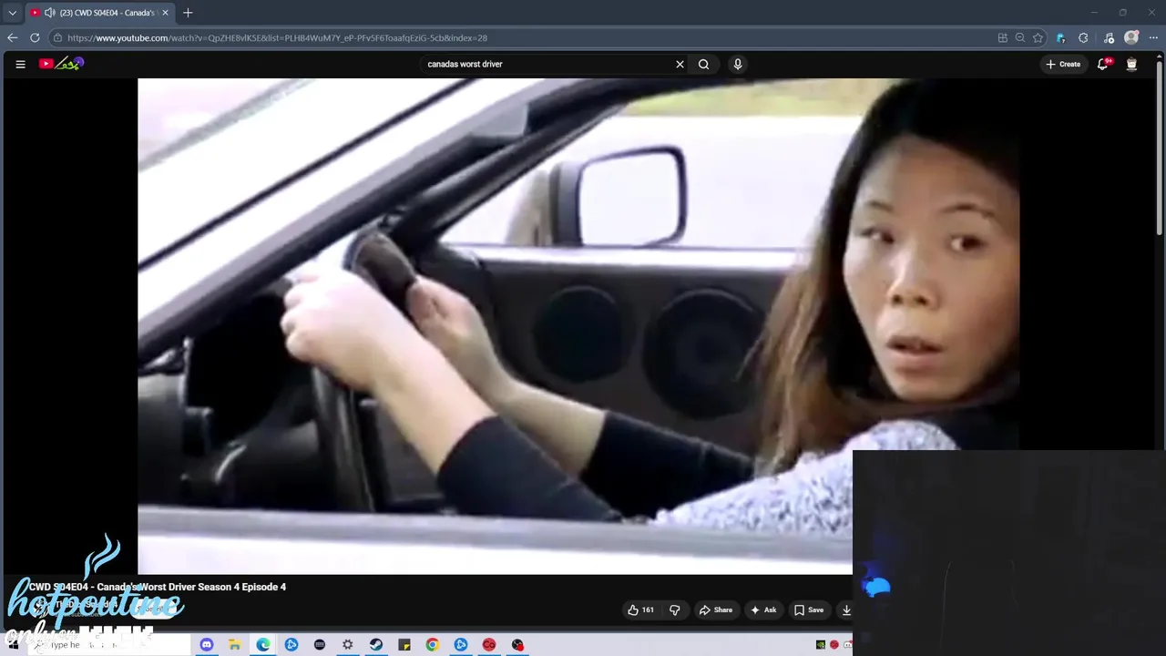The width and height of the screenshot is (1166, 656).
Task: Open Discord from the taskbar
Action: point(206,644)
